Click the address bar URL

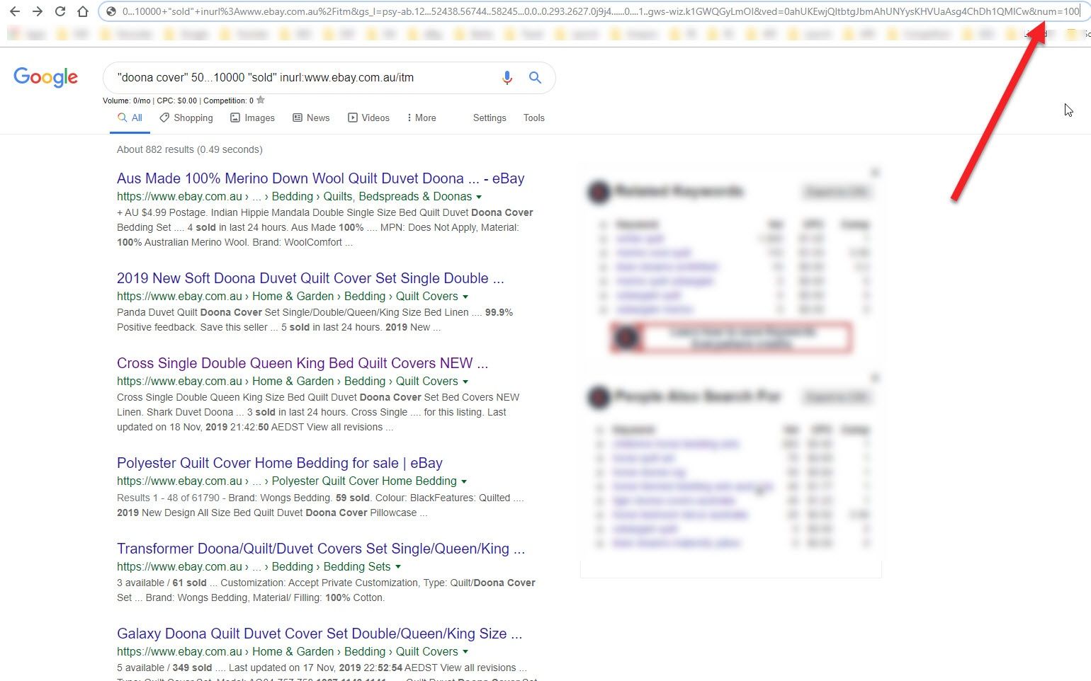point(600,11)
